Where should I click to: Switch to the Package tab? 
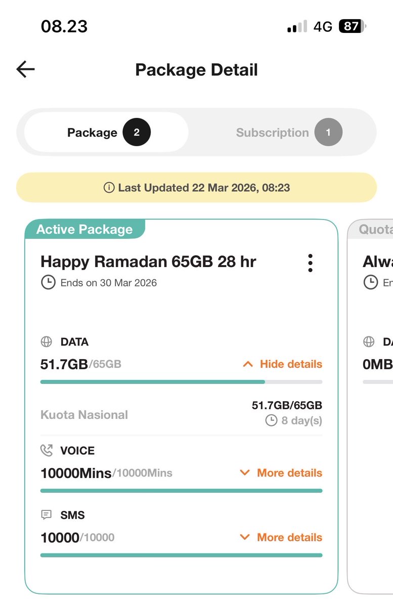106,133
